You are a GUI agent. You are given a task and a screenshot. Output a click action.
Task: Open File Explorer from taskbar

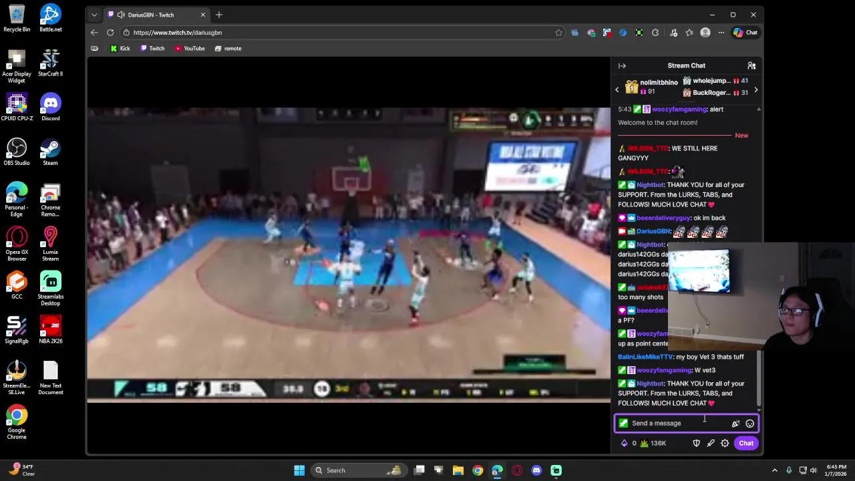click(x=458, y=470)
